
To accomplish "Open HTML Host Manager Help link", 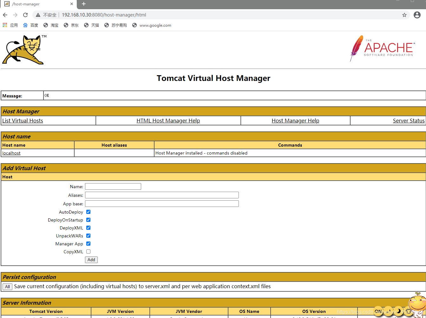I will [x=168, y=121].
